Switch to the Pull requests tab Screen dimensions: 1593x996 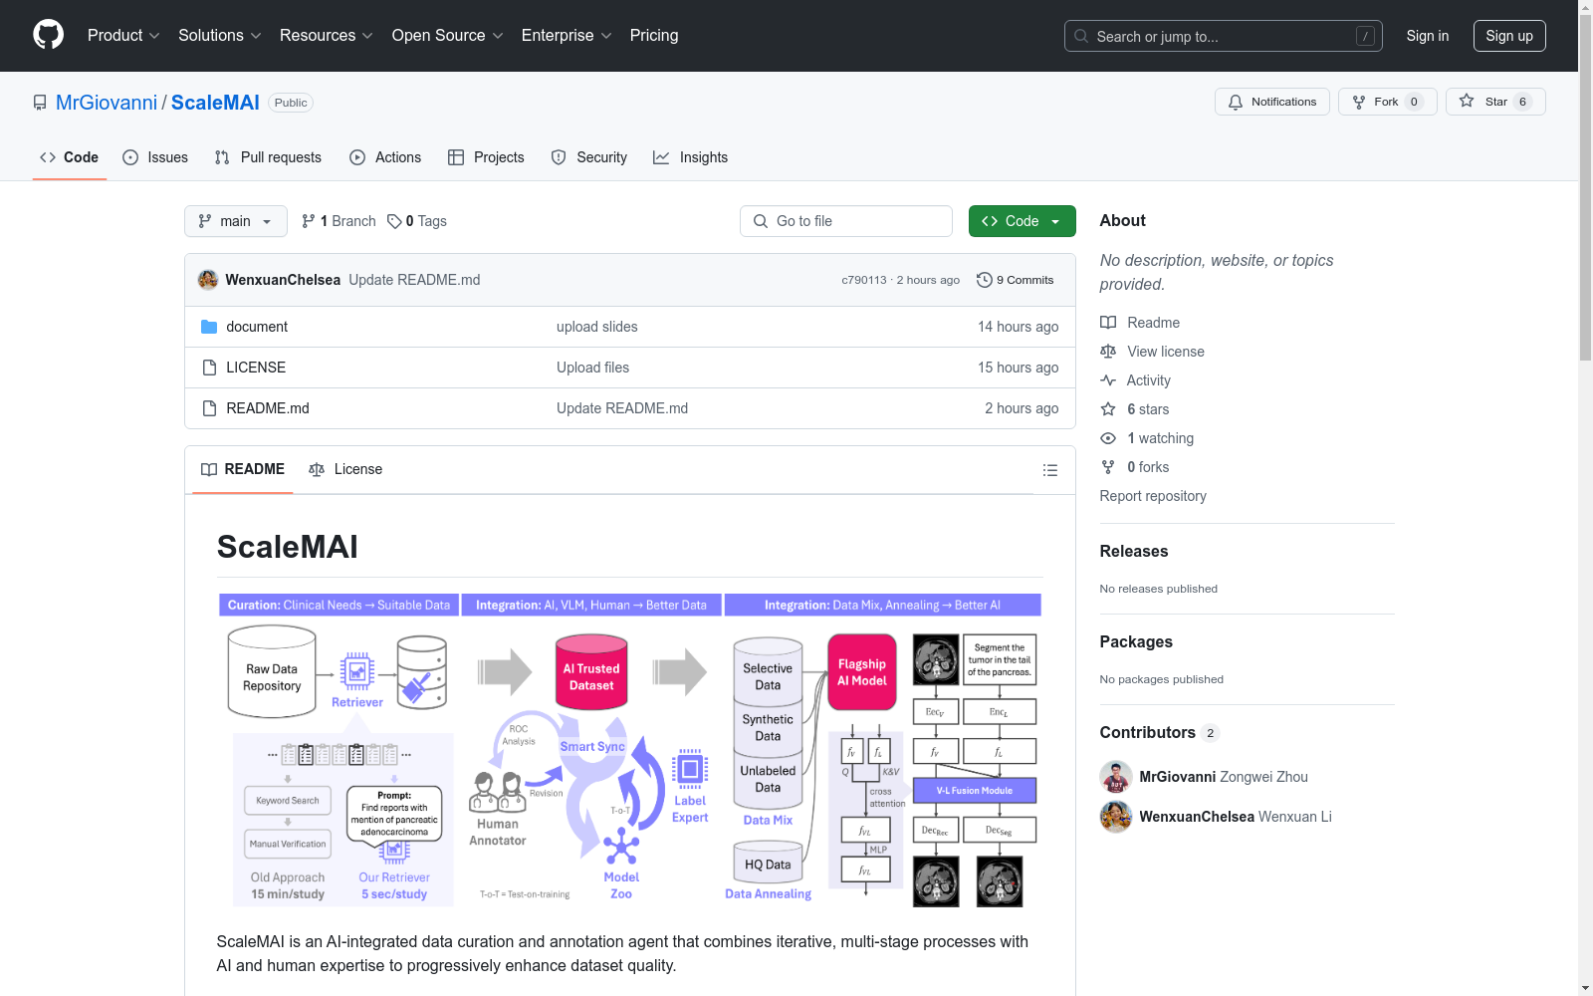268,157
